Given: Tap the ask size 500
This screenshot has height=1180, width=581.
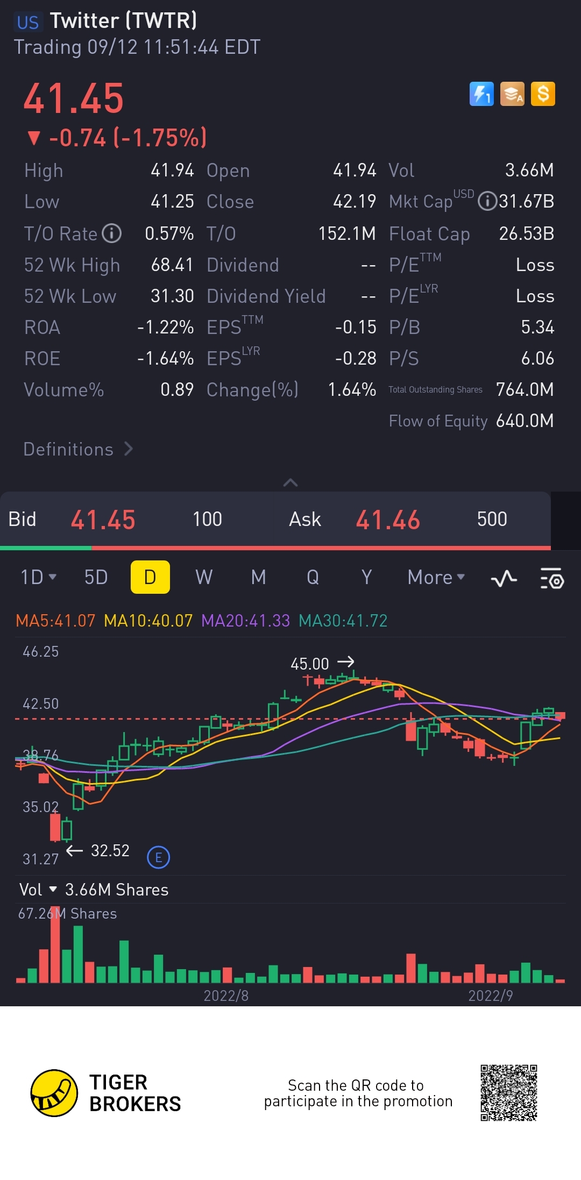Looking at the screenshot, I should point(492,519).
